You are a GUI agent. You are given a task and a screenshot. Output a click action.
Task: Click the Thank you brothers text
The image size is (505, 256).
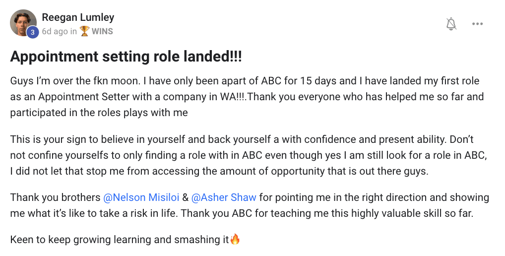click(56, 197)
